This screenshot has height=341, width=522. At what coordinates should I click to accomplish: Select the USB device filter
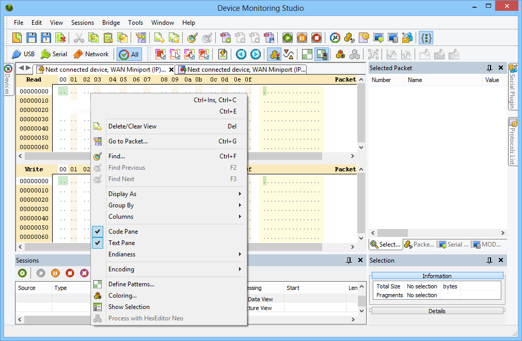(23, 54)
